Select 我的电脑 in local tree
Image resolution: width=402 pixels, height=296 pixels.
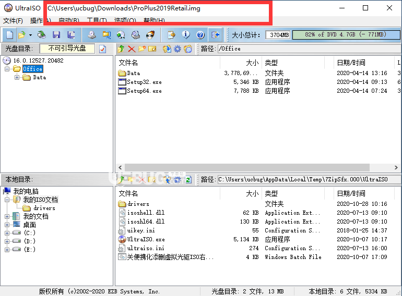26,191
